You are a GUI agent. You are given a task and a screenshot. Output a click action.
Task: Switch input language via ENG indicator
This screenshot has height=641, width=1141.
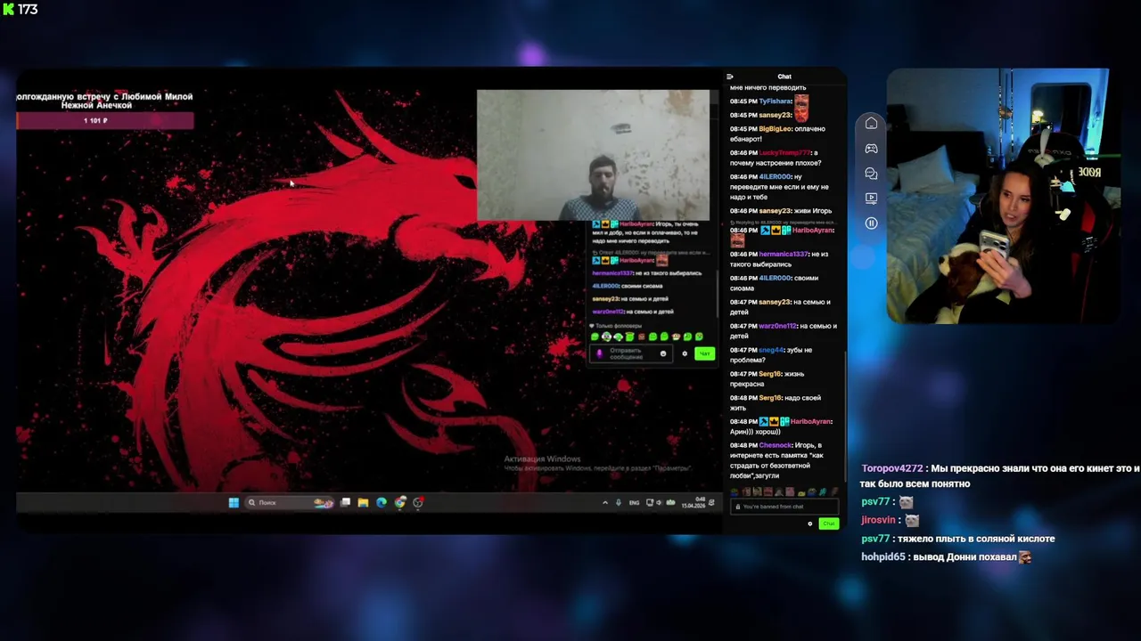[x=634, y=502]
